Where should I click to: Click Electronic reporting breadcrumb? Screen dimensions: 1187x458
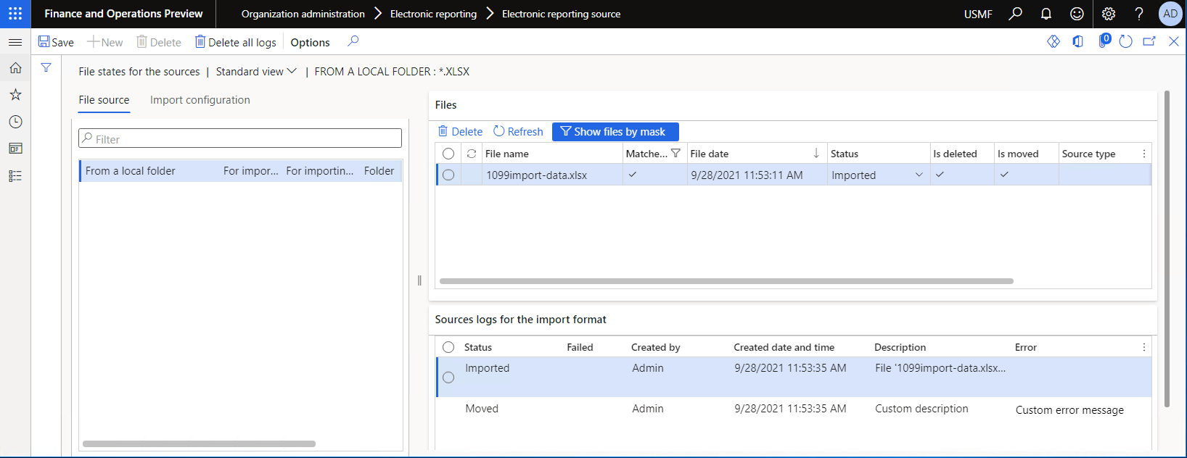pyautogui.click(x=433, y=14)
